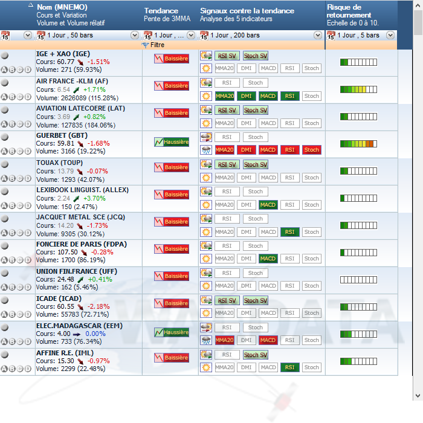Image resolution: width=423 pixels, height=423 pixels.
Task: Click the sort triangle above Nom (MNEMO)
Action: (x=31, y=5)
